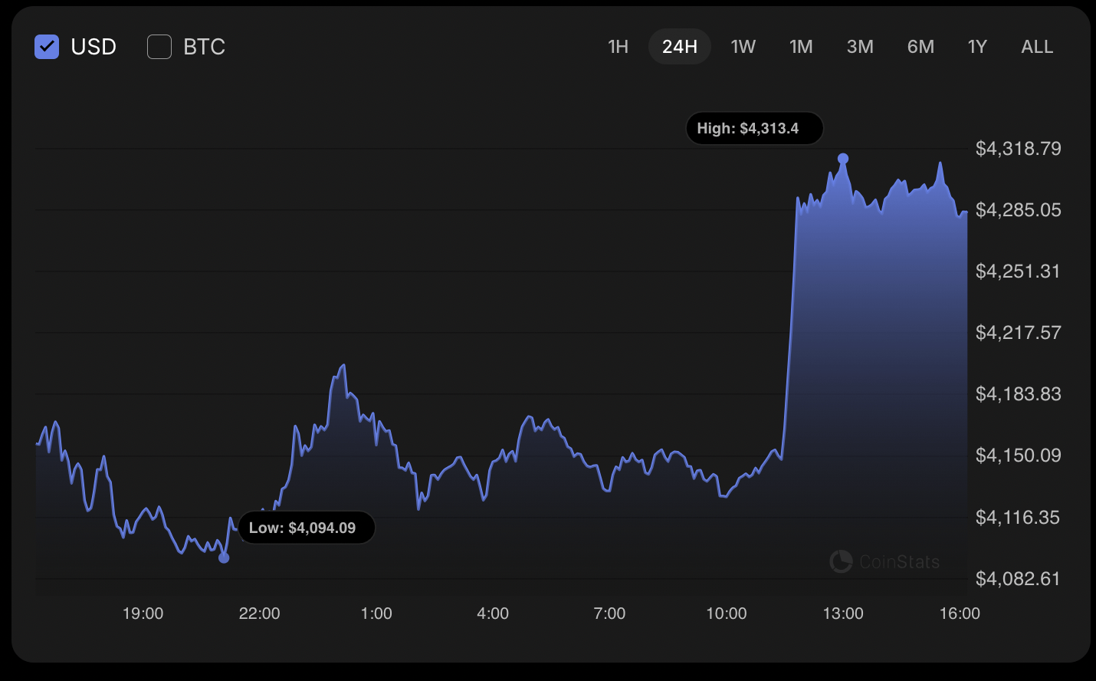Open the 6M chart view

click(x=920, y=47)
